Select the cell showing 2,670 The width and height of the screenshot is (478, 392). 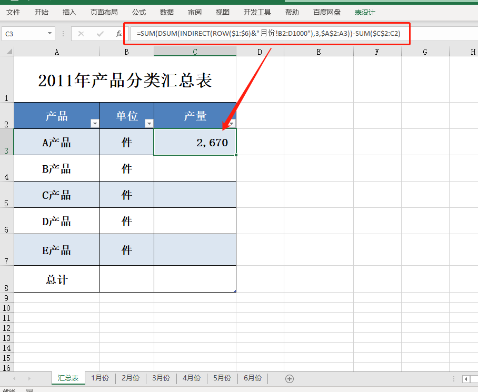195,142
